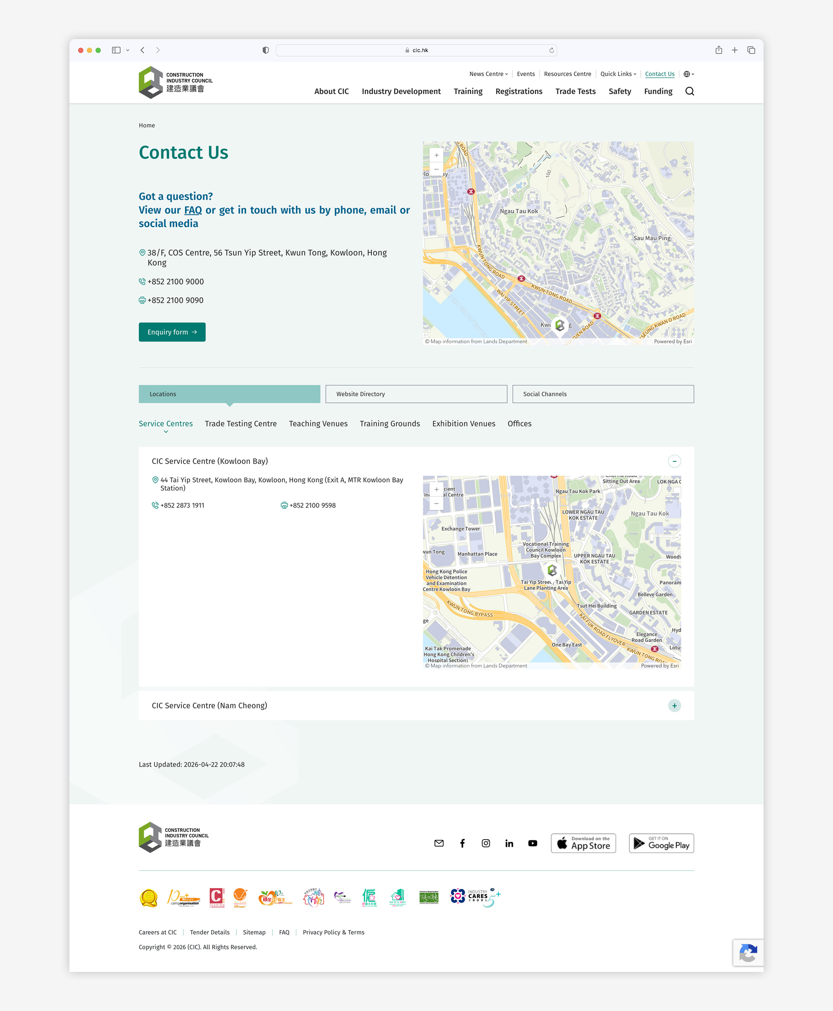Open a new tab with plus icon
The width and height of the screenshot is (833, 1011).
coord(735,50)
